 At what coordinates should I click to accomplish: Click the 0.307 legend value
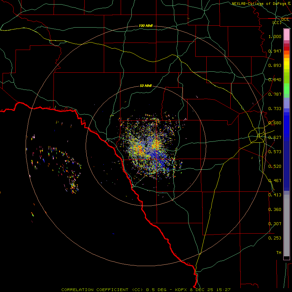(x=275, y=224)
